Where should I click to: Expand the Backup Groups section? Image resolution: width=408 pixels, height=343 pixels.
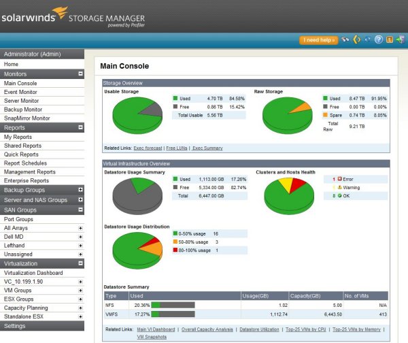click(81, 190)
